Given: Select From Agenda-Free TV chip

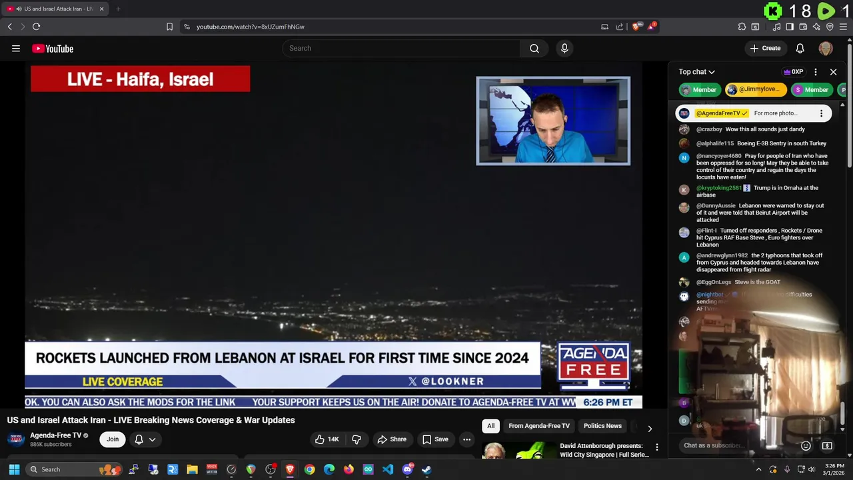Looking at the screenshot, I should 539,426.
